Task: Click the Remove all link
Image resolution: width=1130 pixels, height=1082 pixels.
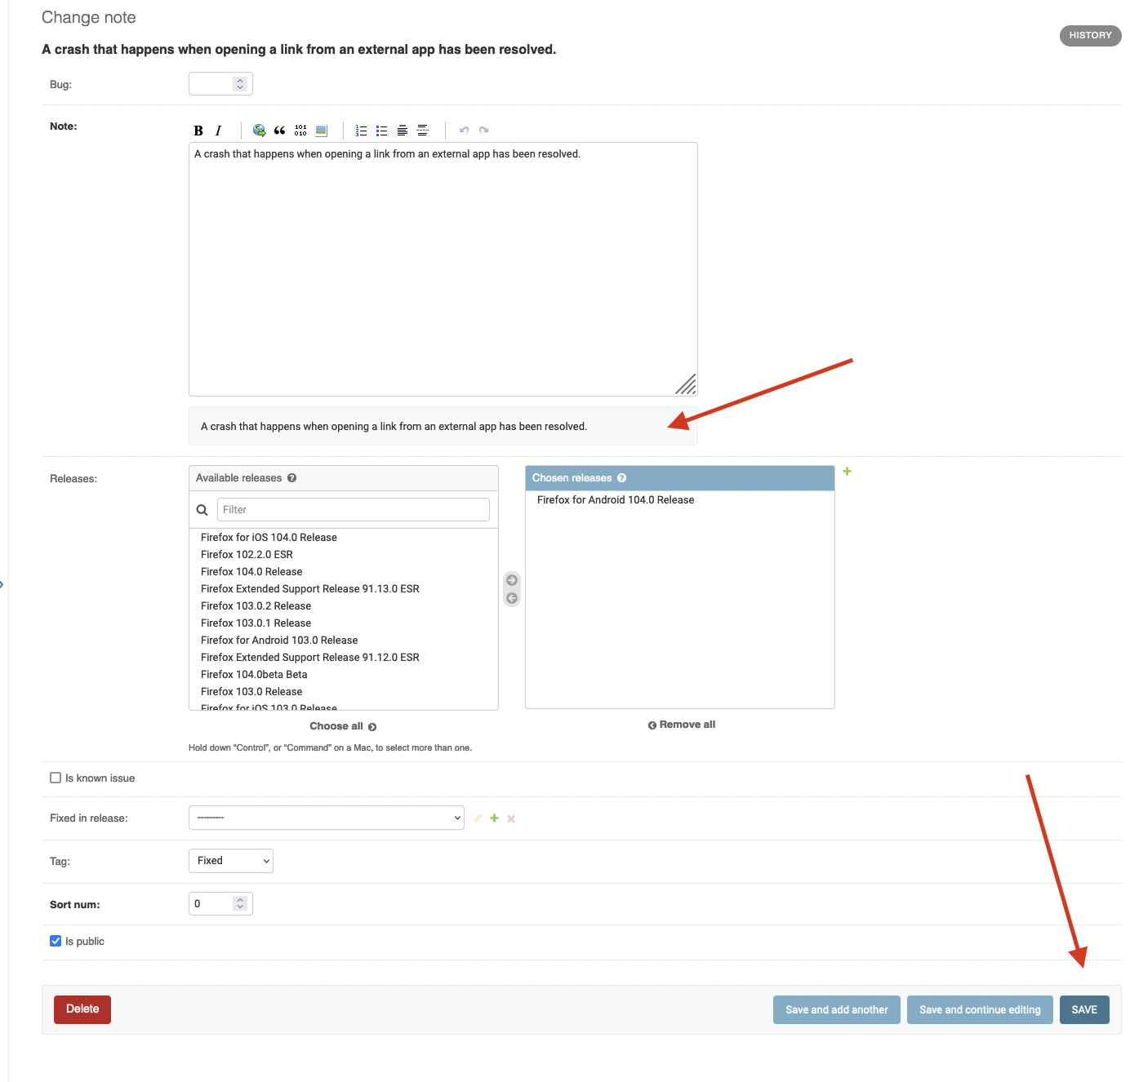Action: (682, 725)
